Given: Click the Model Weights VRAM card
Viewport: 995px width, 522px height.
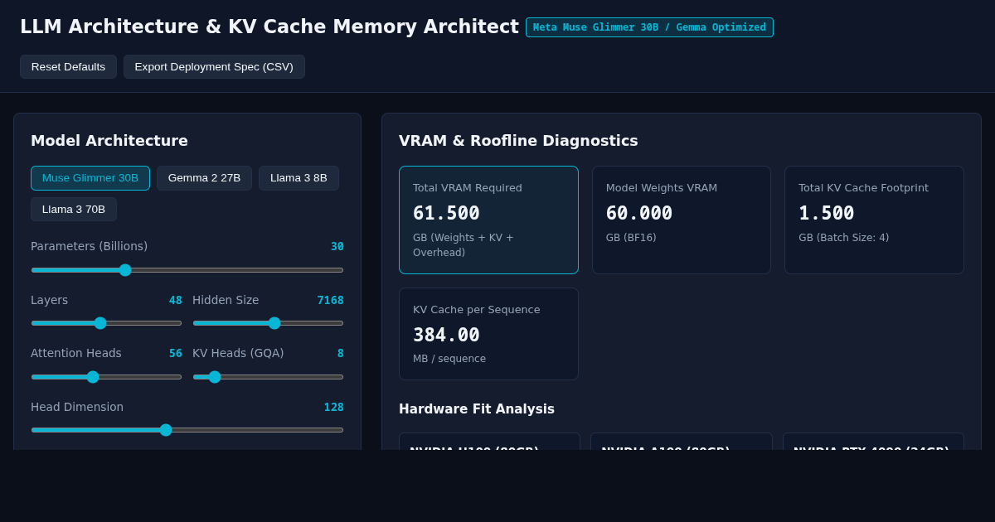Looking at the screenshot, I should [x=682, y=220].
